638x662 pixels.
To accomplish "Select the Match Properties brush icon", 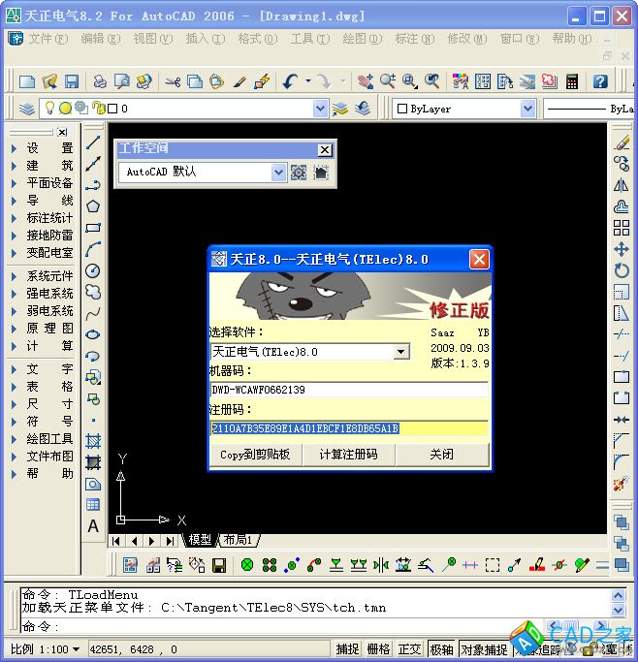I will [x=239, y=81].
